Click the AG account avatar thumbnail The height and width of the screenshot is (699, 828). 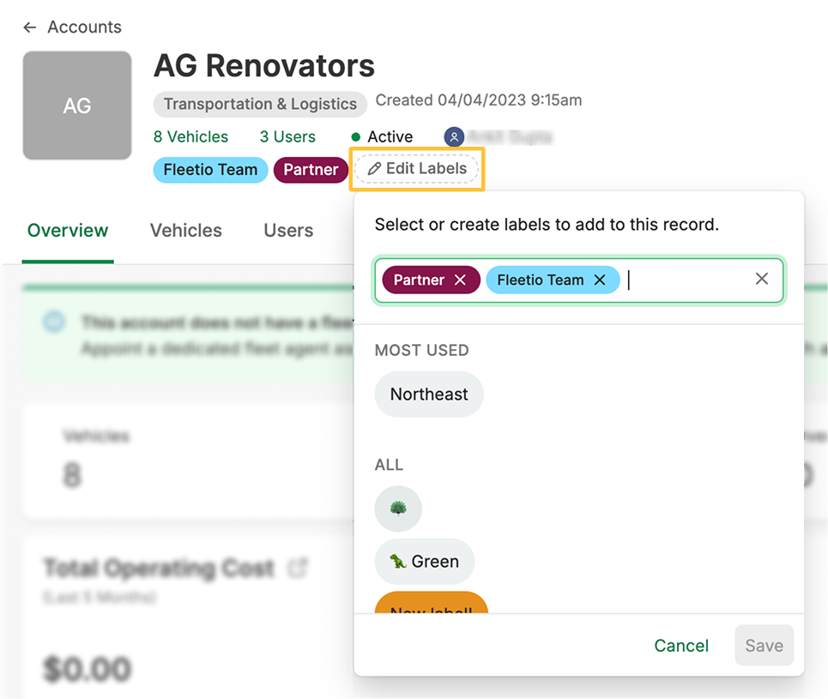click(77, 105)
